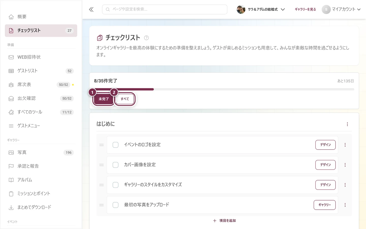Viewport: 366px width, 229px height.
Task: Click the help question mark beside チェックリスト heading
Action: (x=146, y=38)
